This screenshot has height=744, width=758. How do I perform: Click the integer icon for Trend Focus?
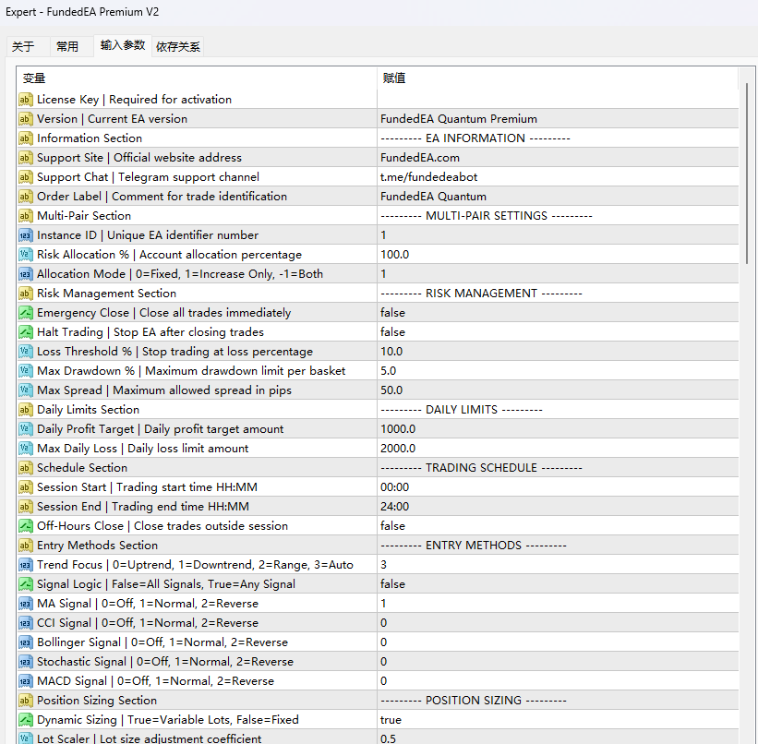[x=26, y=565]
